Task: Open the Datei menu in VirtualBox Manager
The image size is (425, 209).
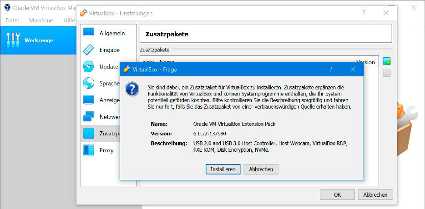Action: tap(12, 20)
